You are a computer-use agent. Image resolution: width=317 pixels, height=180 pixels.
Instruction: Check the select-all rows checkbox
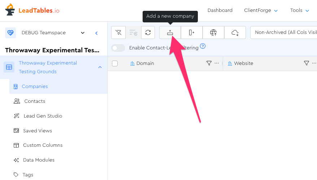[115, 63]
